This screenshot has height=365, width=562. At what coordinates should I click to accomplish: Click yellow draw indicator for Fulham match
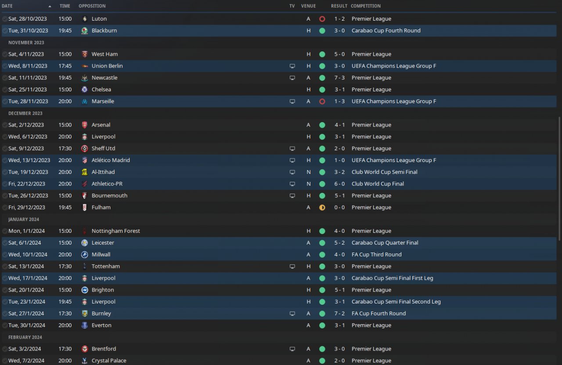click(x=322, y=208)
